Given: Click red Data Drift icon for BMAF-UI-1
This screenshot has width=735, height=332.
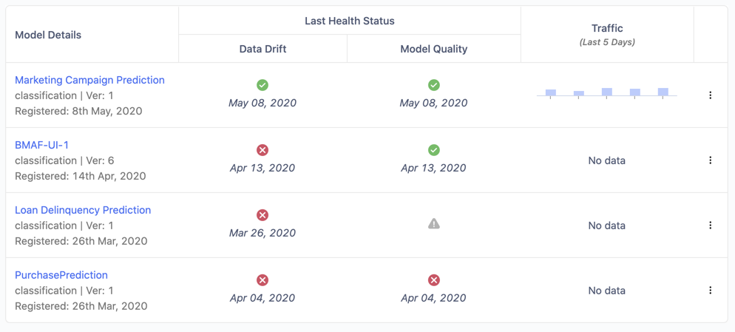Looking at the screenshot, I should coord(262,150).
